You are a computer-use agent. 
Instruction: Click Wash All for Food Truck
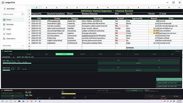139,70
